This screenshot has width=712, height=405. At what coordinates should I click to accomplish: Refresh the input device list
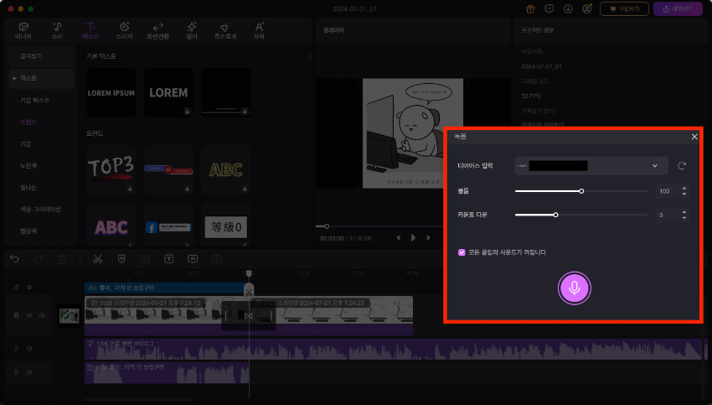click(682, 166)
